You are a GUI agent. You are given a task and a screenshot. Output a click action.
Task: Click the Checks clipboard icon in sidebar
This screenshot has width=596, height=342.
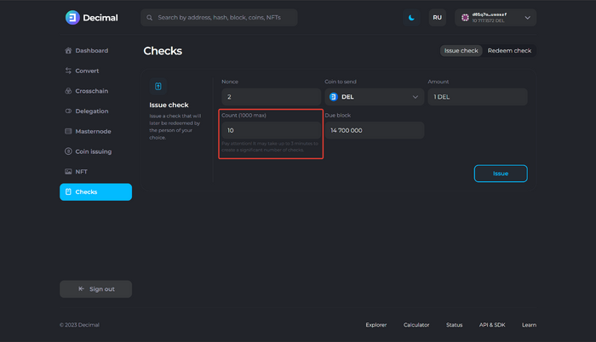(68, 192)
